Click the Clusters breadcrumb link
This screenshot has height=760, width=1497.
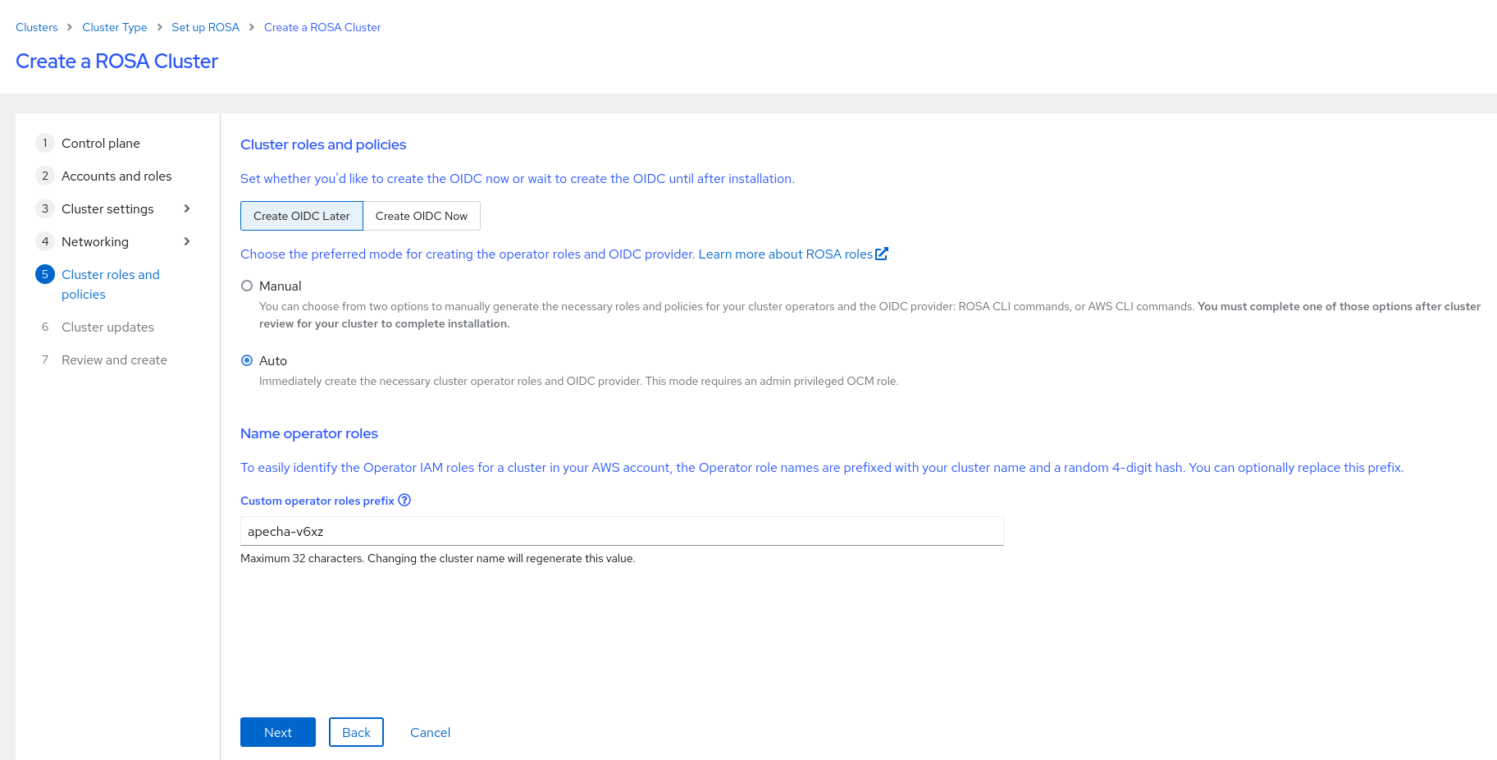click(37, 27)
